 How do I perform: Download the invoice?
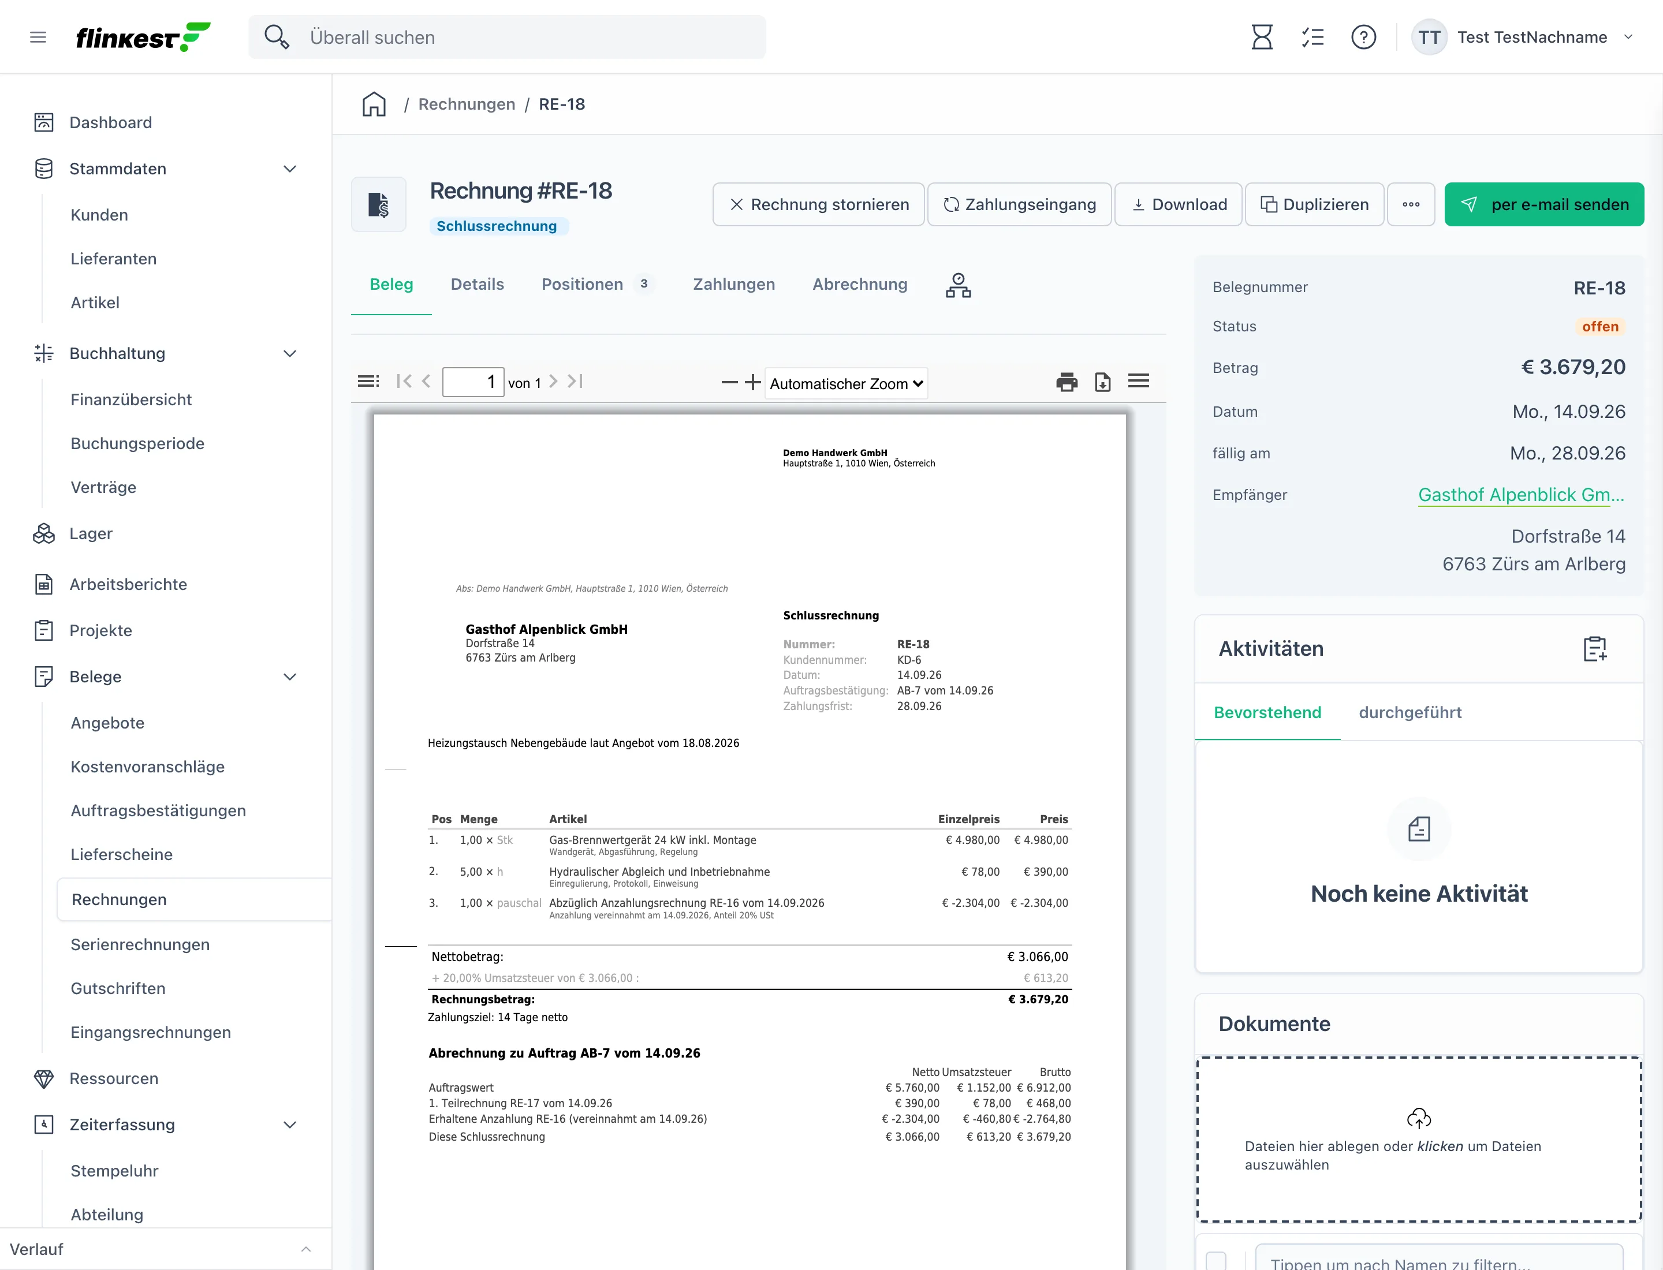pyautogui.click(x=1178, y=204)
